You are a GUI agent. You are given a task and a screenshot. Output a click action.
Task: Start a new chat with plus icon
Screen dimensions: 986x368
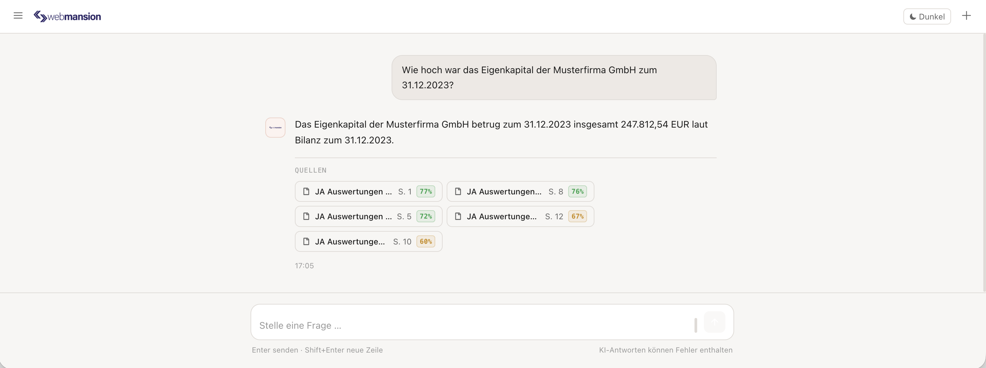click(966, 16)
